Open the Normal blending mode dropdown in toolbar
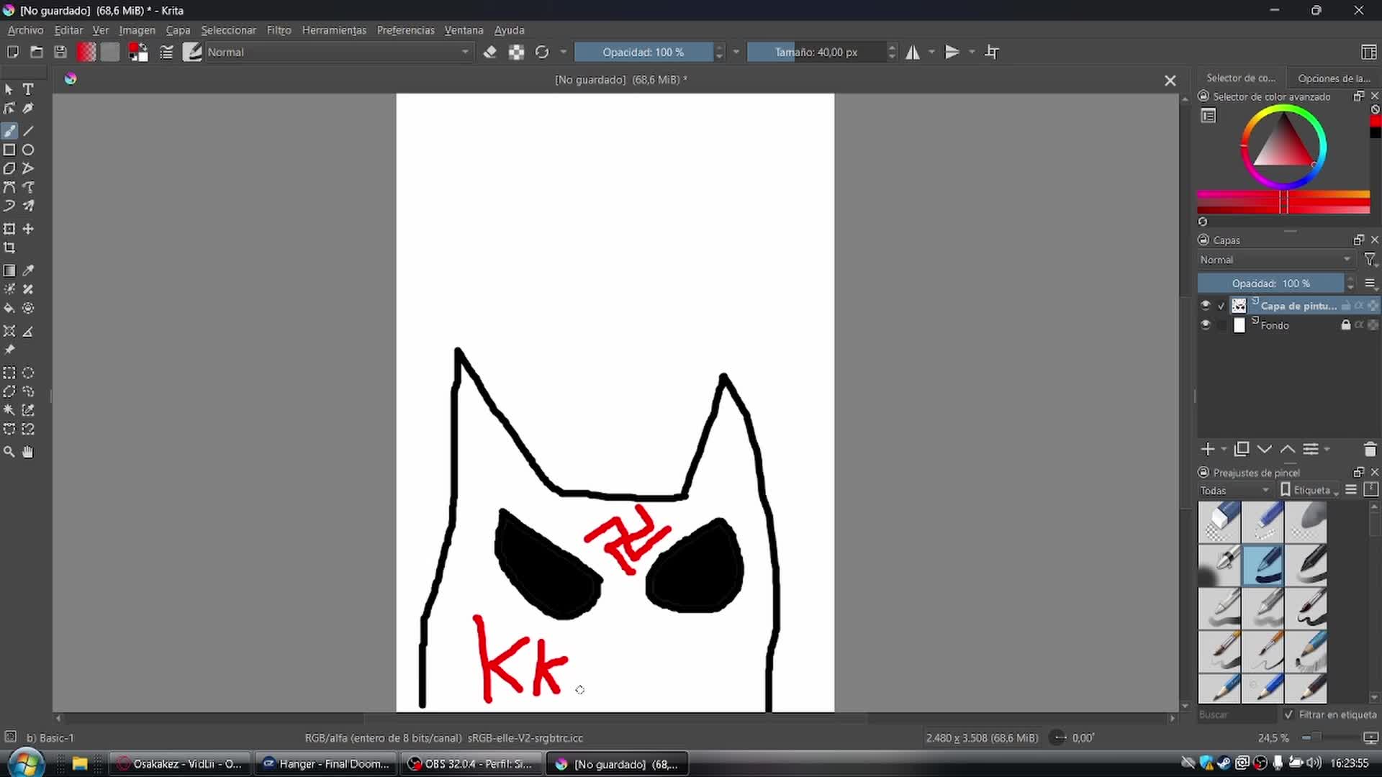1382x777 pixels. (x=338, y=52)
